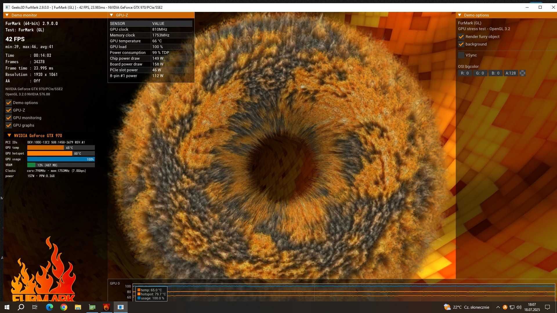
Task: Click the orange tray application icon
Action: (x=505, y=307)
